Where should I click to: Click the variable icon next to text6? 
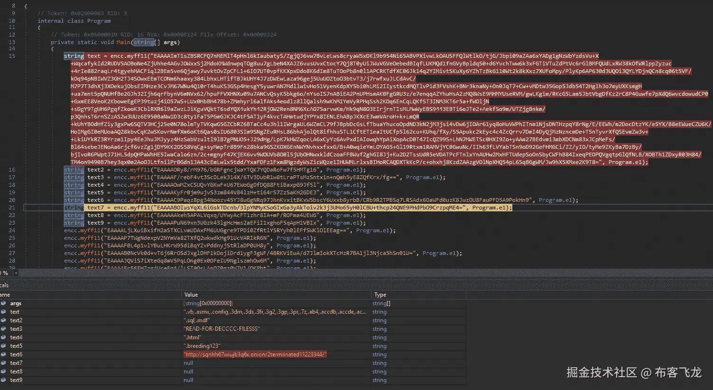(3, 354)
